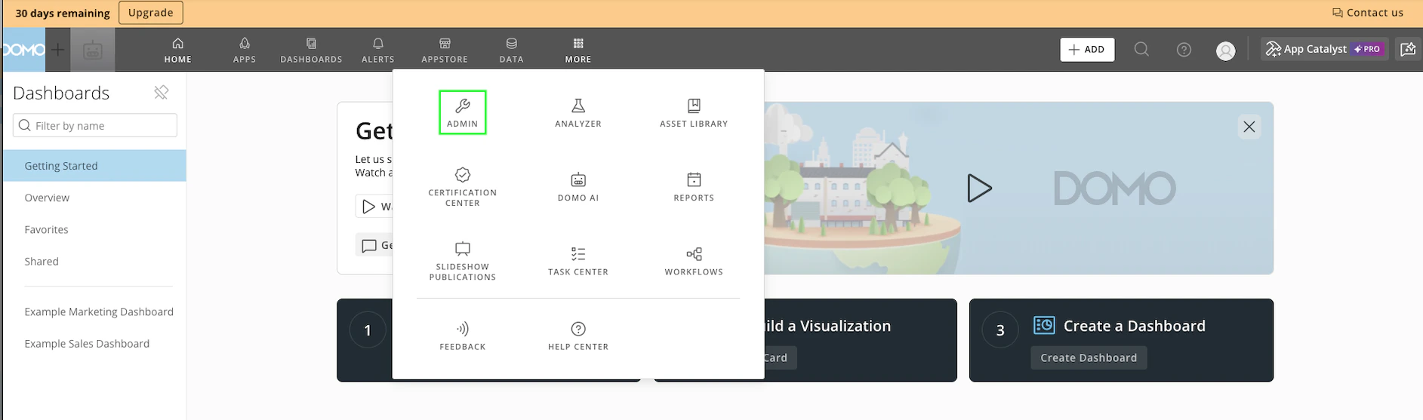This screenshot has width=1423, height=420.
Task: Play the Domo intro video
Action: click(979, 188)
